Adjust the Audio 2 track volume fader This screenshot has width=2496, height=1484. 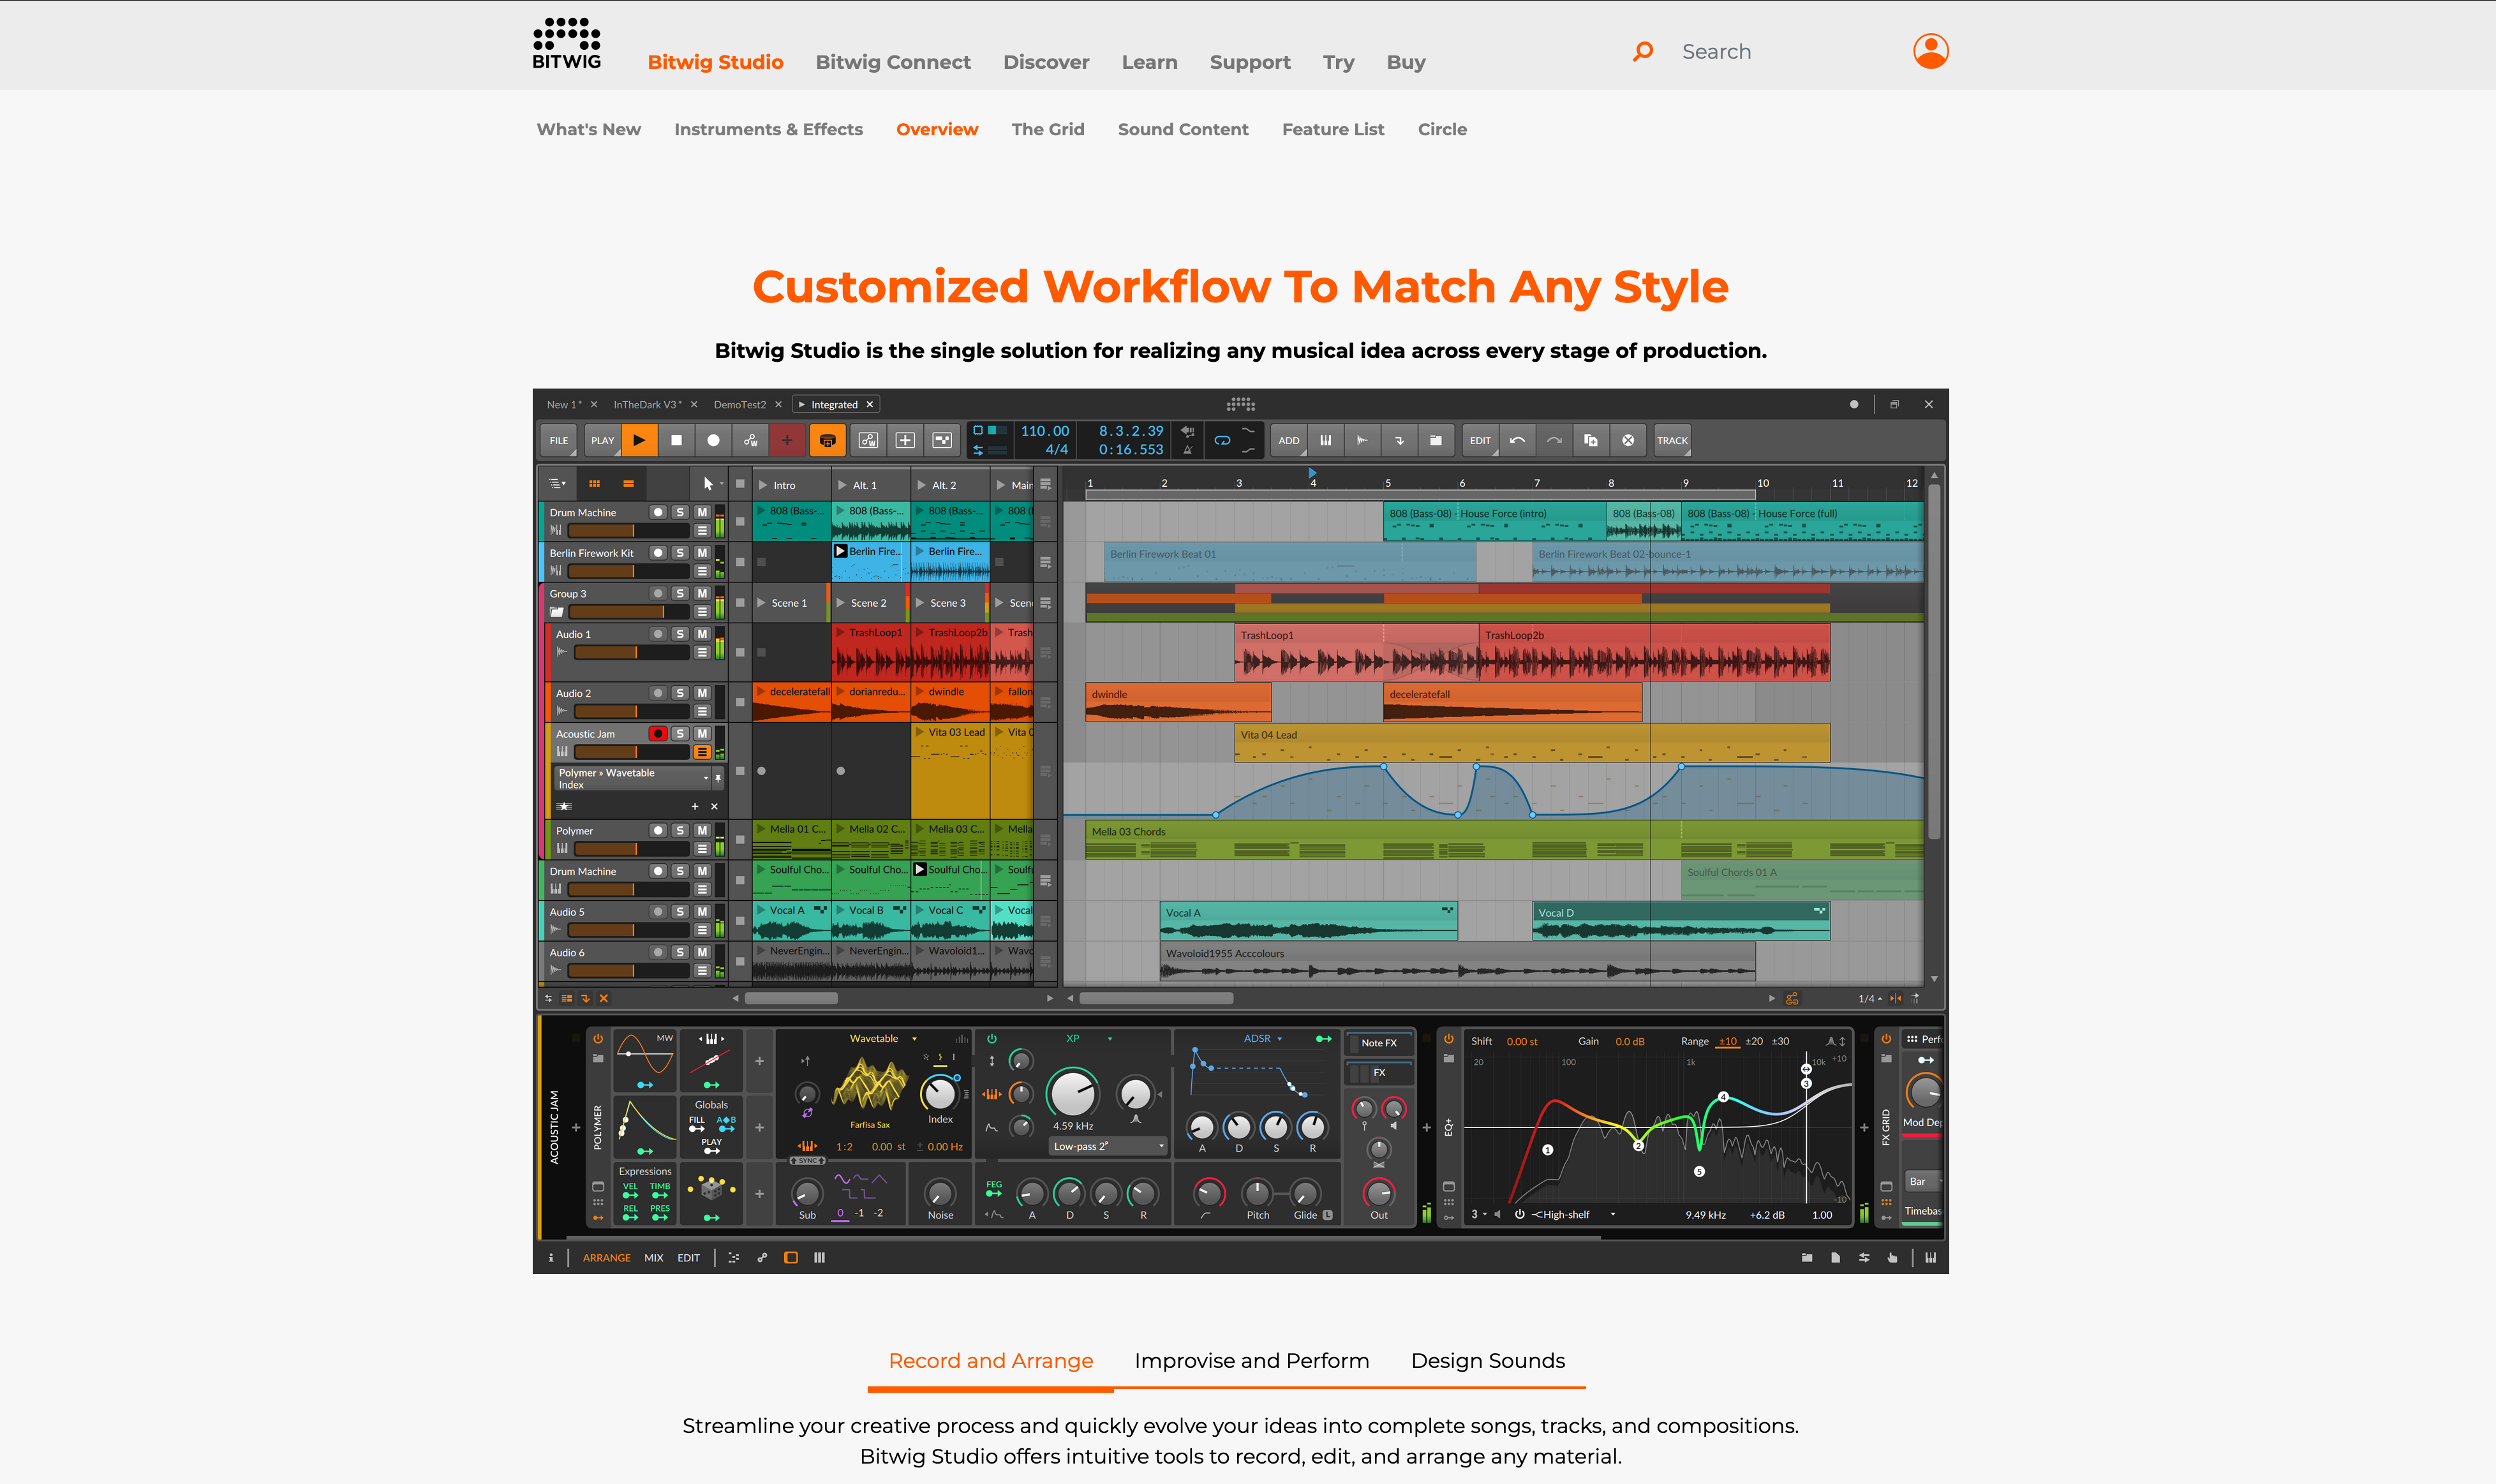click(x=631, y=711)
